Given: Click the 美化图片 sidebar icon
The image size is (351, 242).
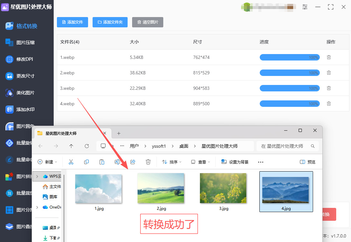Looking at the screenshot, I should click(9, 93).
